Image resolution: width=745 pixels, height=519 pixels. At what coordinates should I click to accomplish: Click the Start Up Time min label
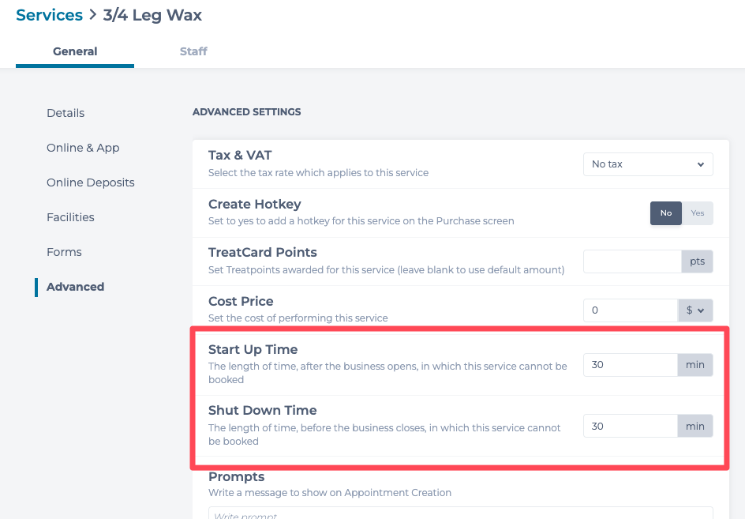(x=694, y=365)
